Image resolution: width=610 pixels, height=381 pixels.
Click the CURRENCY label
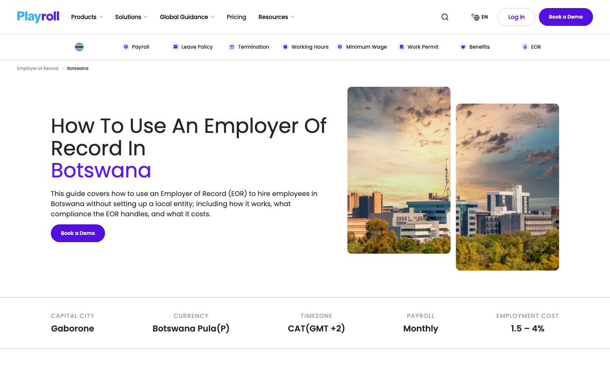pyautogui.click(x=191, y=316)
